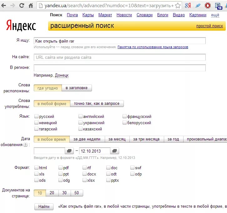Open the browser home icon
The image size is (227, 213).
point(31,6)
